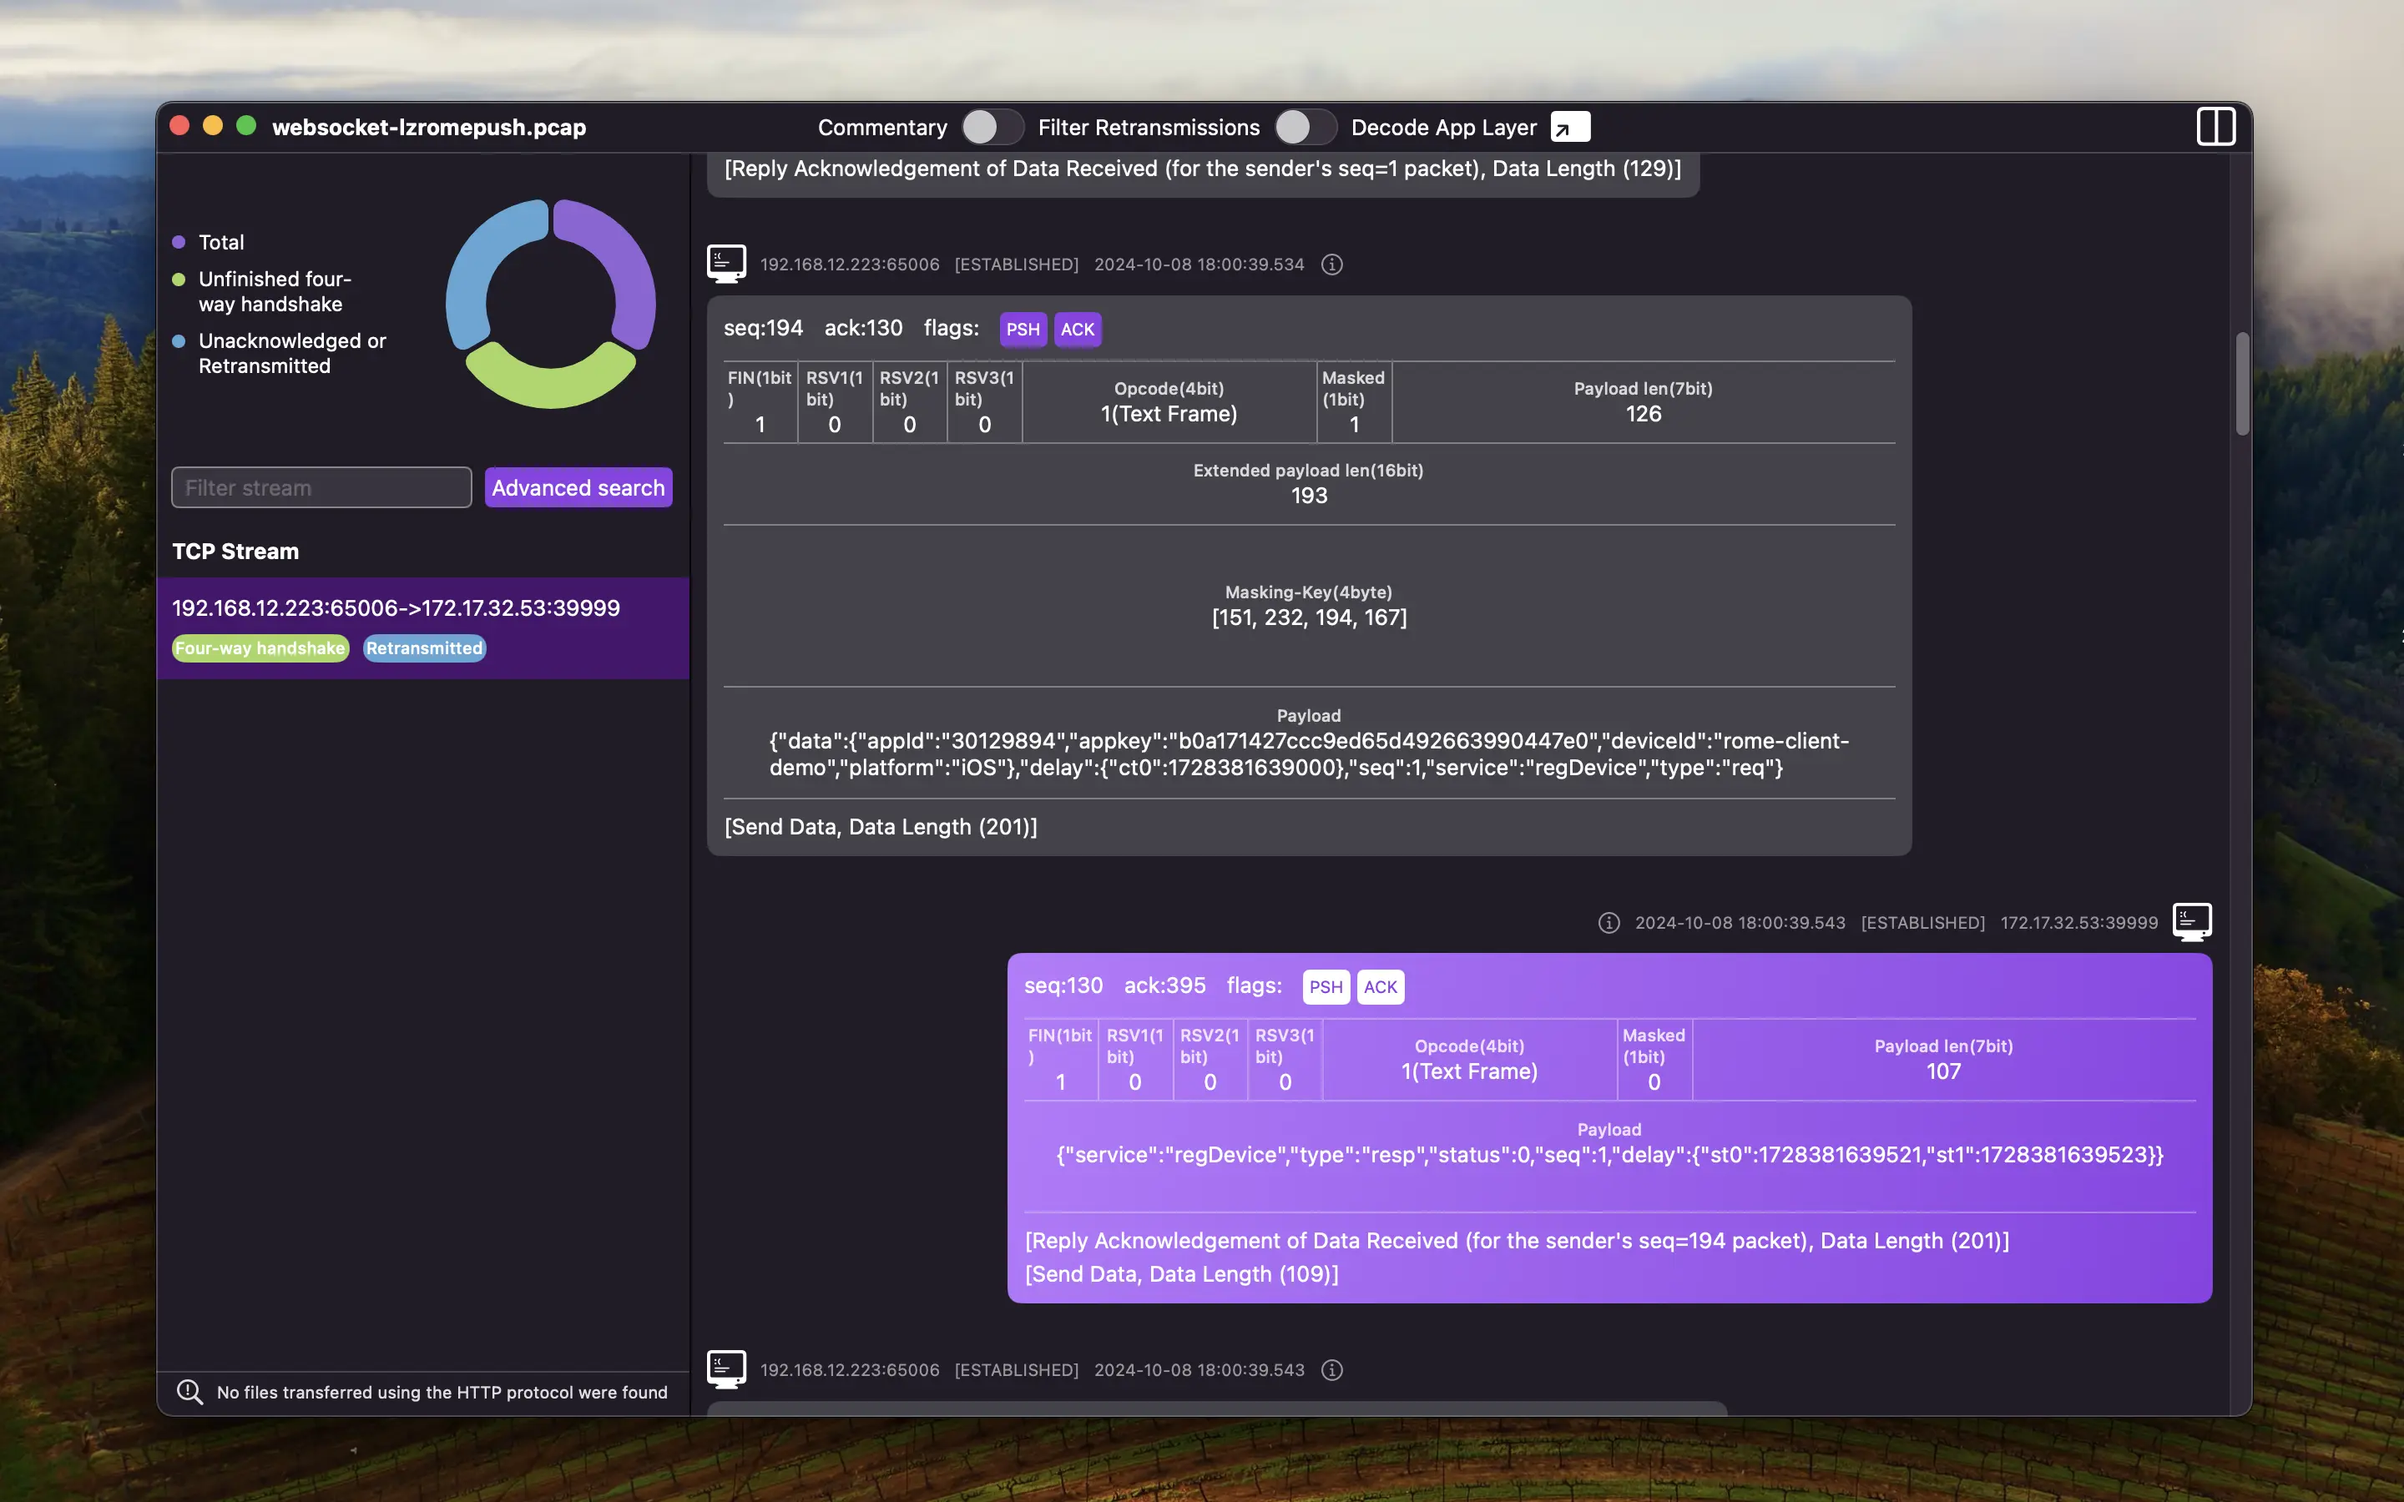Click the magnifier icon in the status bar
The width and height of the screenshot is (2404, 1502).
coord(189,1392)
